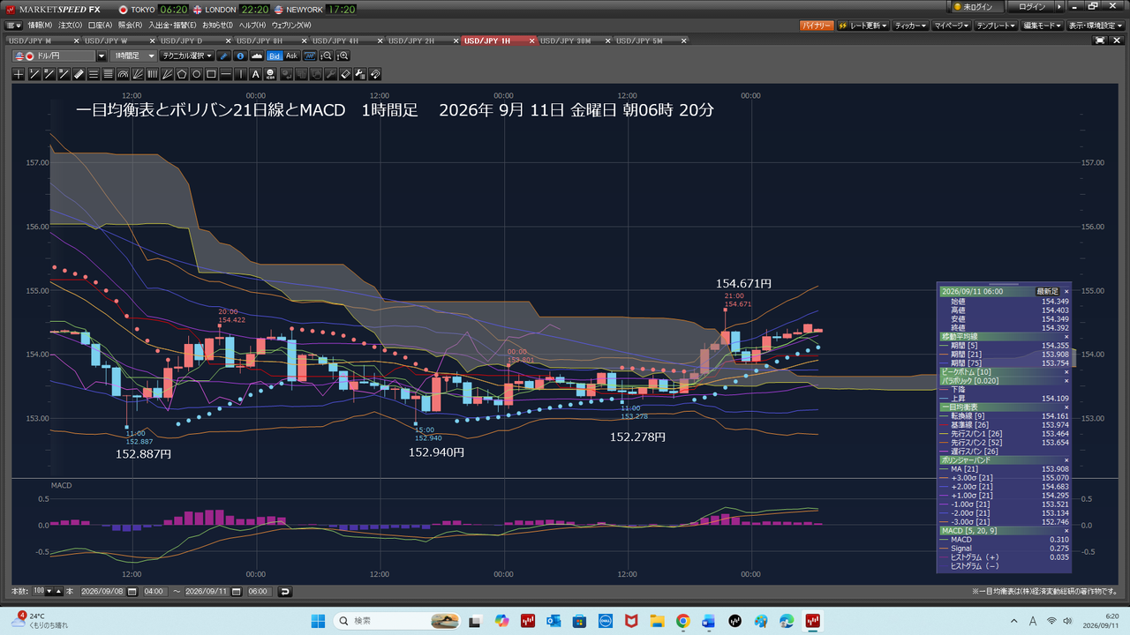The height and width of the screenshot is (635, 1130).
Task: Toggle the blue pencil drawing mode button
Action: point(224,56)
